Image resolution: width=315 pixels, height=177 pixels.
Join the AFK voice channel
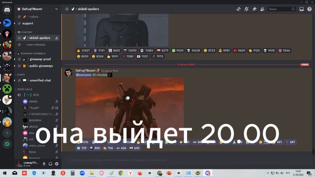coord(37,95)
